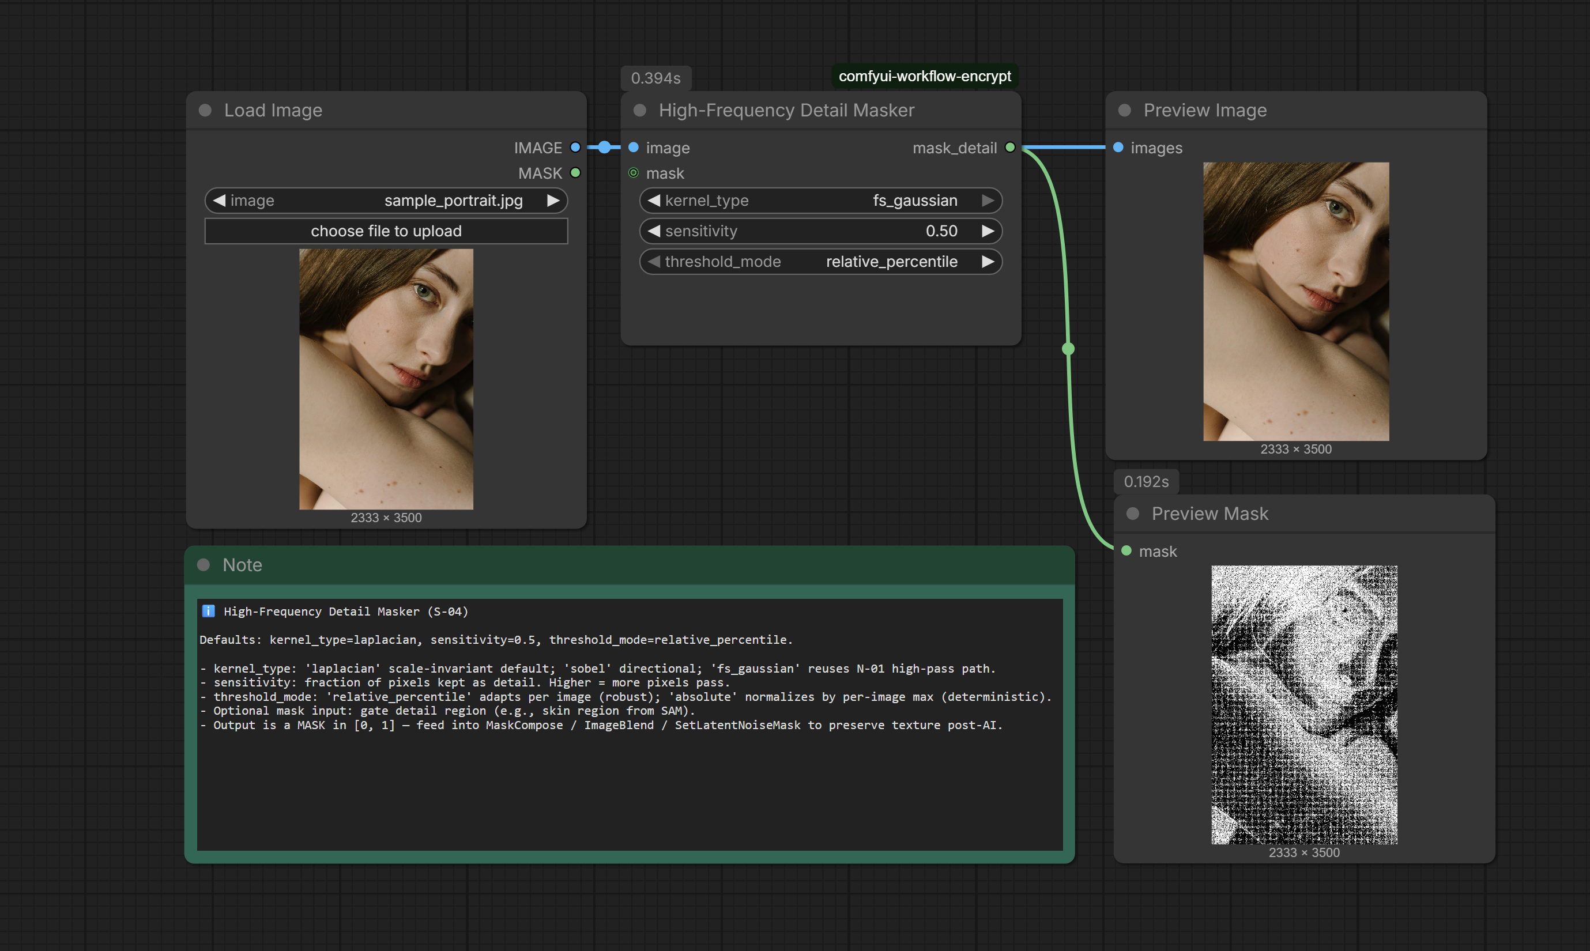Viewport: 1590px width, 951px height.
Task: Click the portrait thumbnail in Load Image
Action: [x=386, y=379]
